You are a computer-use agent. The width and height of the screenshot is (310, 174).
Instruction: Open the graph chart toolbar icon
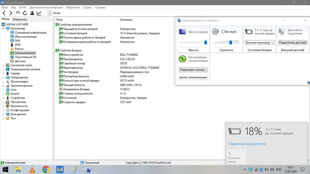(x=39, y=13)
